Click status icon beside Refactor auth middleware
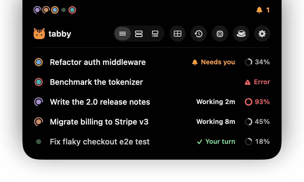This screenshot has height=182, width=304. [39, 62]
